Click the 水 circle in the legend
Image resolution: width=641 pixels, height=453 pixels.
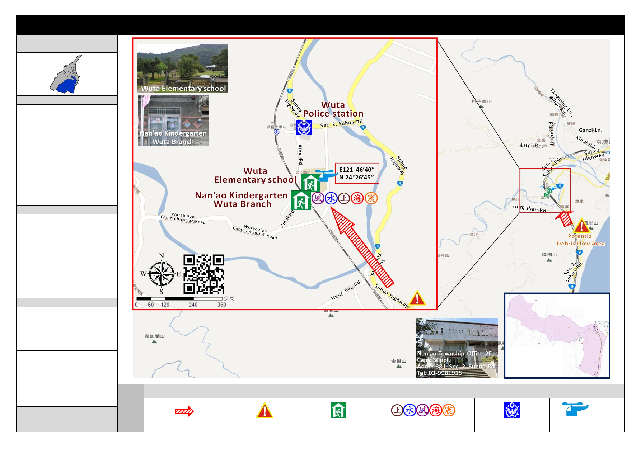click(x=410, y=410)
